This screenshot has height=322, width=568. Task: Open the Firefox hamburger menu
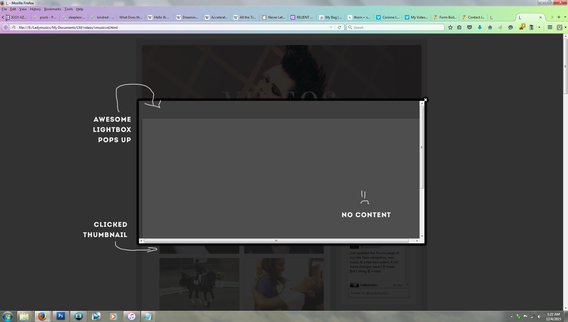[x=550, y=28]
